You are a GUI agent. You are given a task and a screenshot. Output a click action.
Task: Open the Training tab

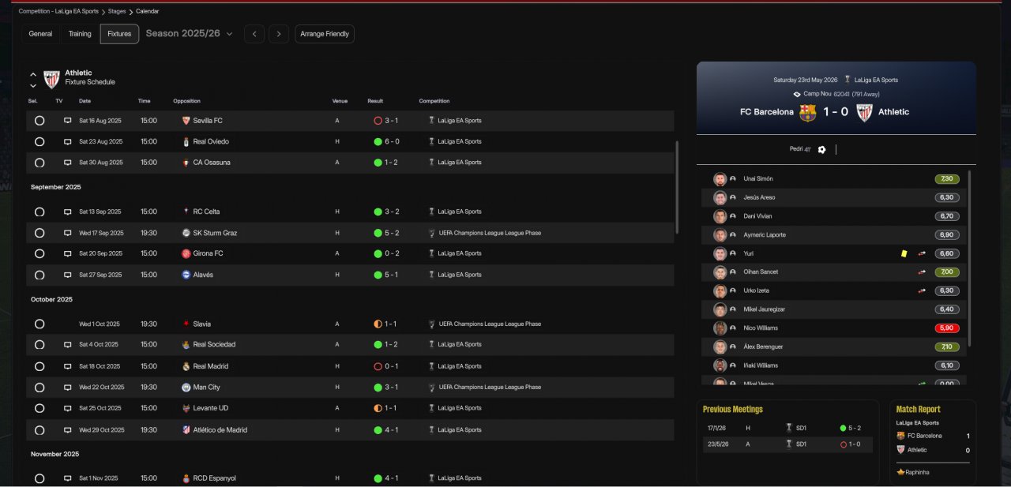pyautogui.click(x=80, y=34)
